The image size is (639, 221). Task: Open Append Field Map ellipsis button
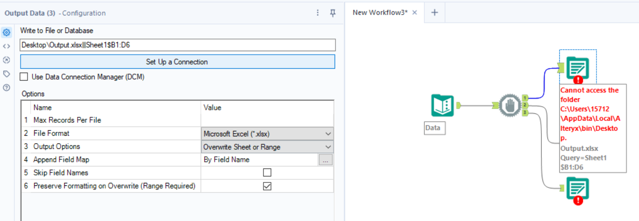click(326, 160)
